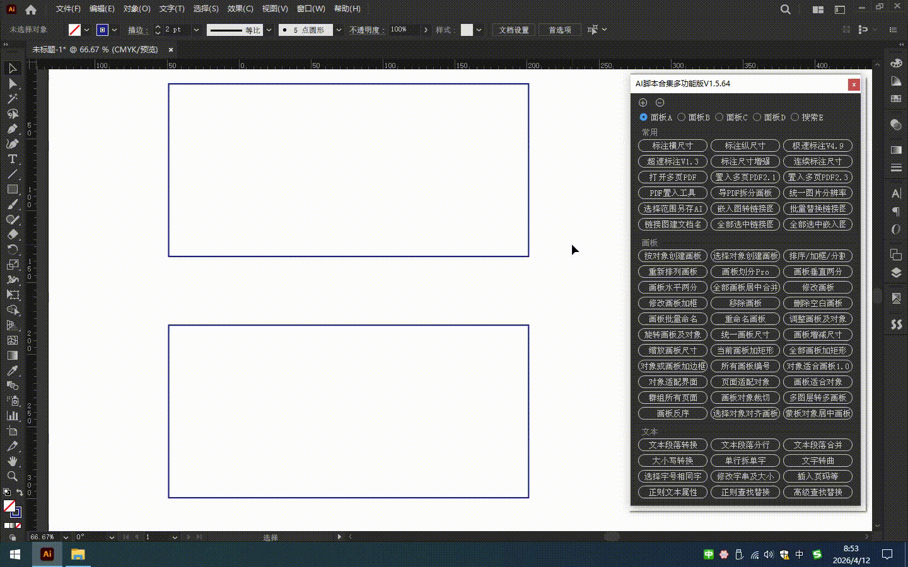The image size is (908, 567).
Task: Select the Type tool in the toolbar
Action: 12,159
